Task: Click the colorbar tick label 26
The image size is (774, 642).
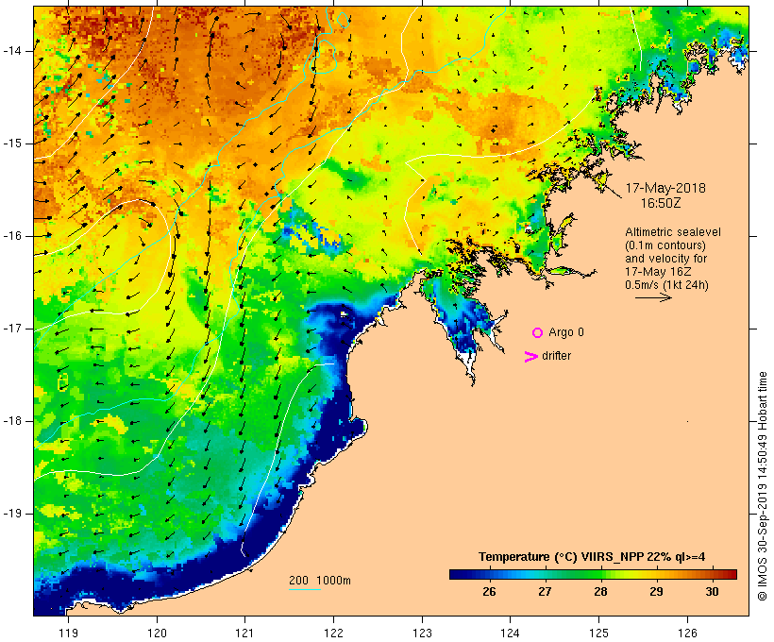Action: point(489,592)
